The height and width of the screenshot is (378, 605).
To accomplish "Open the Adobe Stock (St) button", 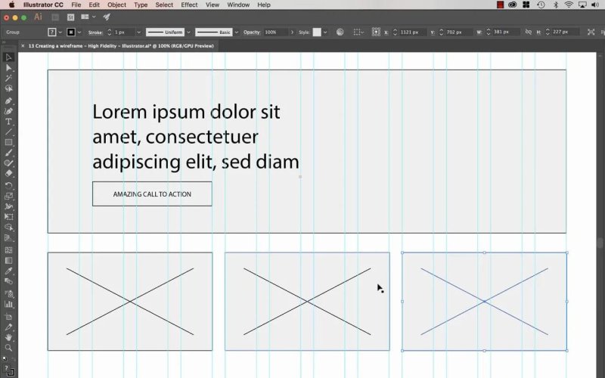I will (70, 17).
